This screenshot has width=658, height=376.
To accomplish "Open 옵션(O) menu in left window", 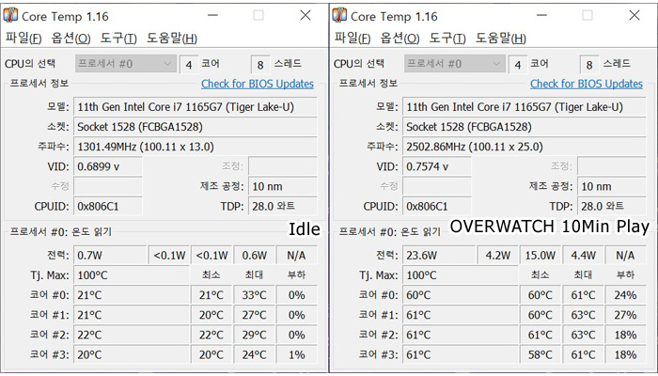I will [70, 39].
